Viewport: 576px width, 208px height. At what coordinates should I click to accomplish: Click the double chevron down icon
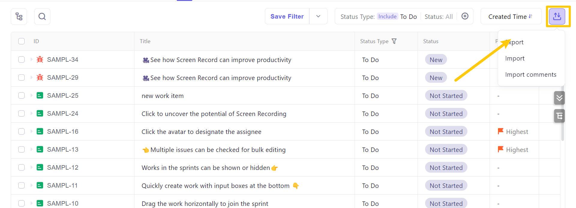[559, 98]
